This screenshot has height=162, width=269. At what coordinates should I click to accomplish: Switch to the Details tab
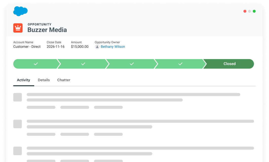(x=44, y=80)
